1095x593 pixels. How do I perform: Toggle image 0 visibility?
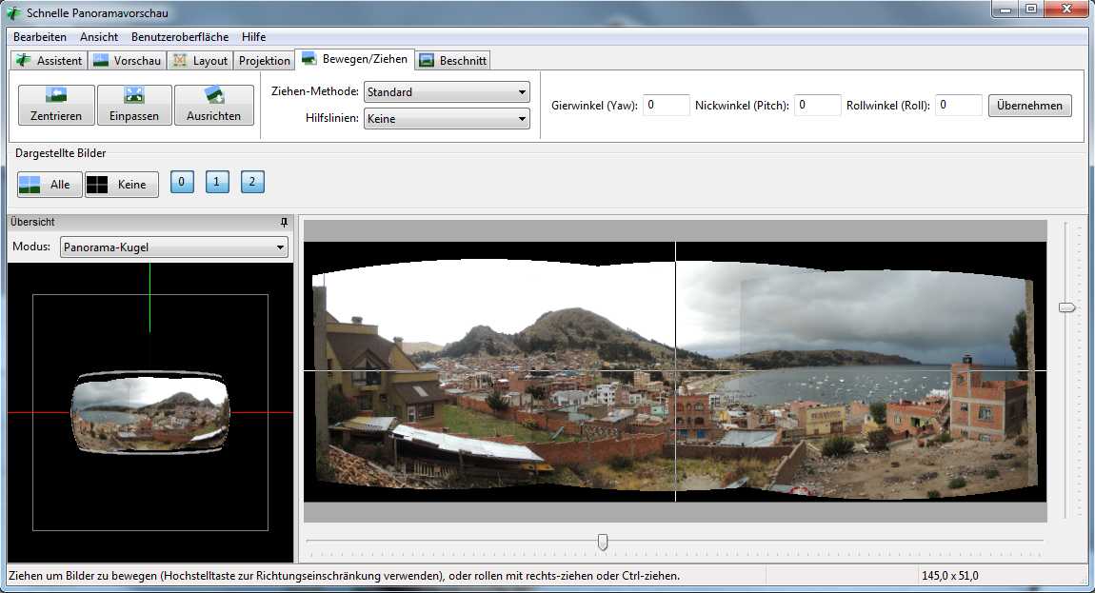pos(182,183)
